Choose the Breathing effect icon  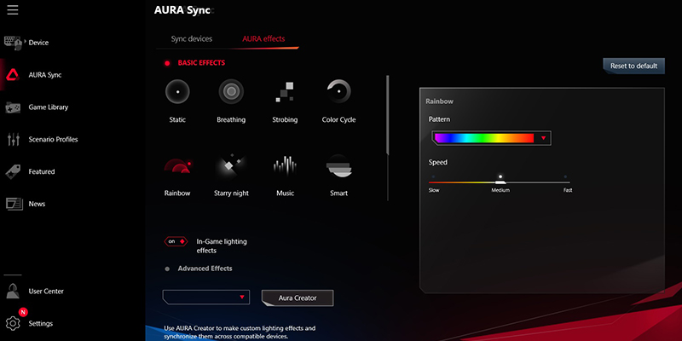tap(231, 90)
